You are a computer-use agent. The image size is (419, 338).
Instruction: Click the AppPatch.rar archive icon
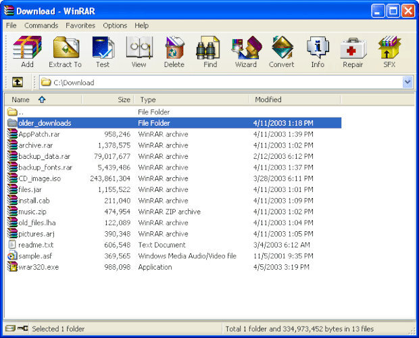point(12,134)
